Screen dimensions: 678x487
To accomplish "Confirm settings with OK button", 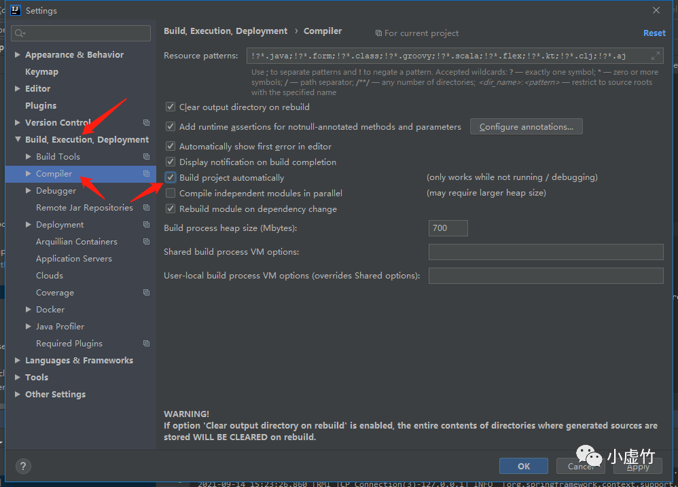I will [x=524, y=466].
